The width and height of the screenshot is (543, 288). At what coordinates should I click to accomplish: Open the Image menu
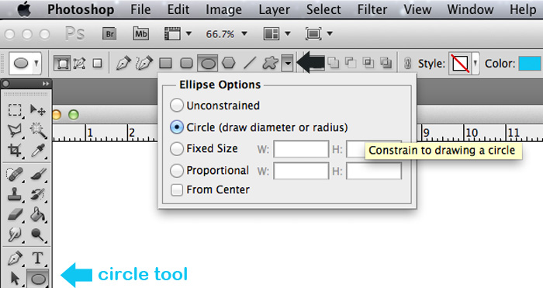point(223,9)
